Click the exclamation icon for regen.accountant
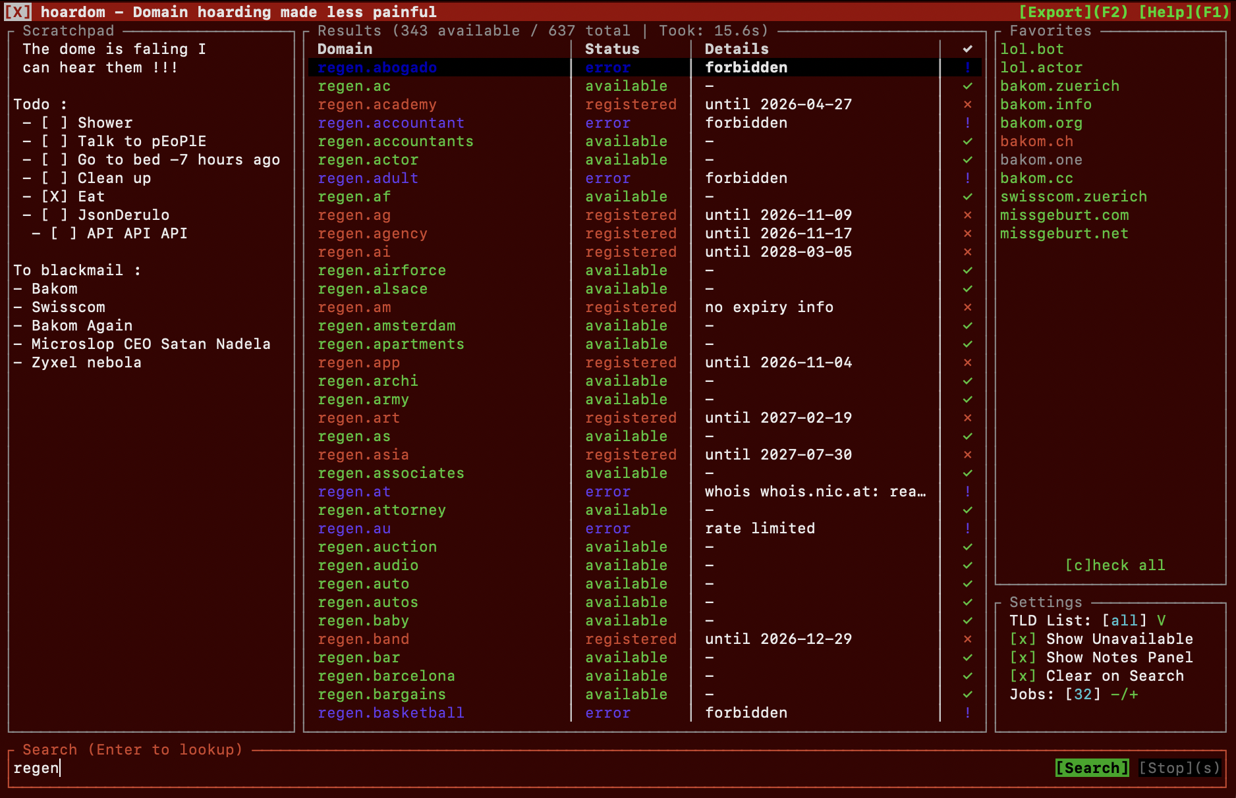This screenshot has width=1236, height=798. point(967,123)
